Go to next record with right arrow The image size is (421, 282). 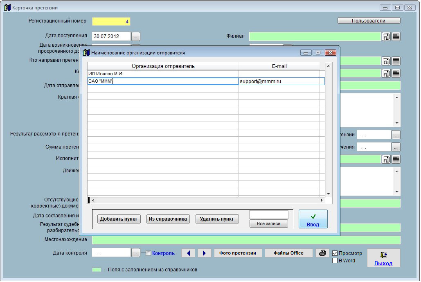coord(204,253)
